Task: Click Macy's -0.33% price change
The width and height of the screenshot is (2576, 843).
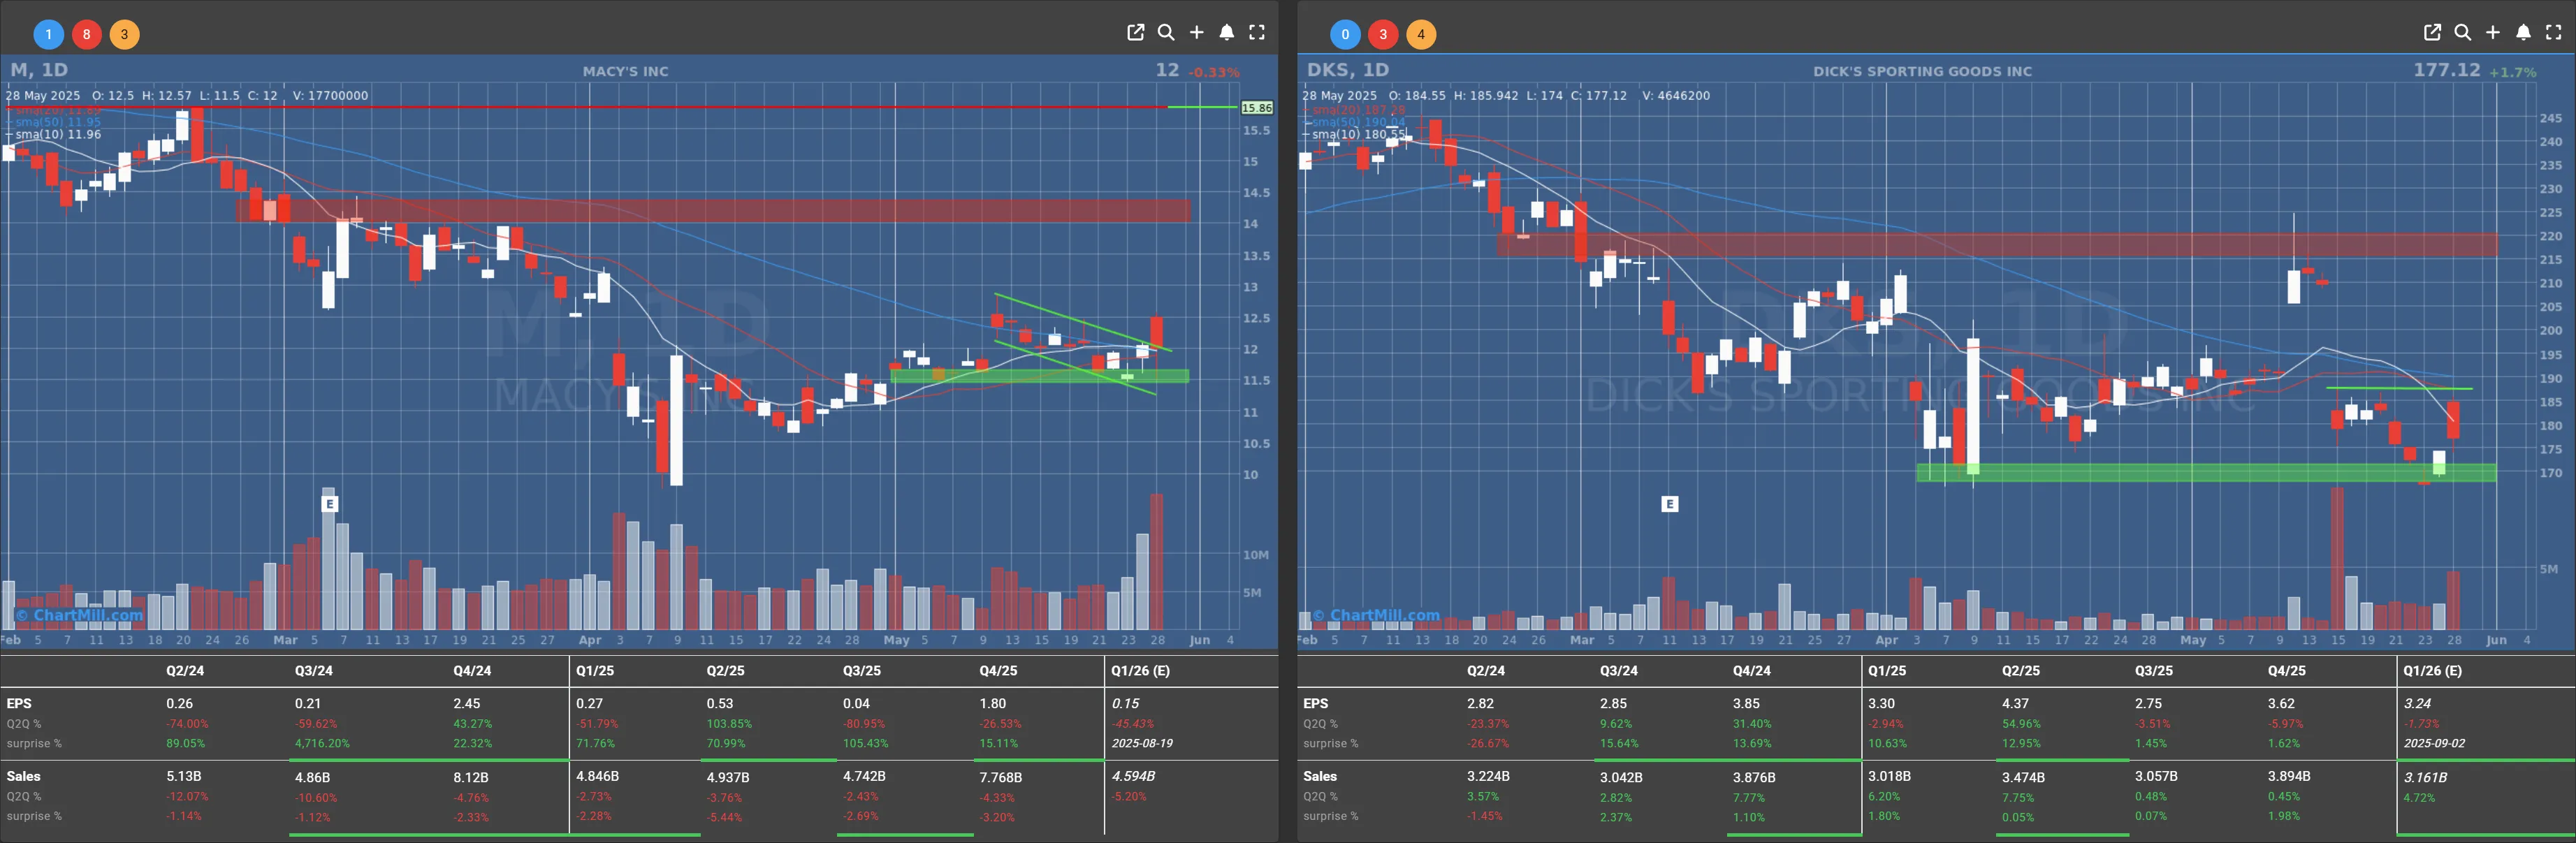Action: 1214,72
